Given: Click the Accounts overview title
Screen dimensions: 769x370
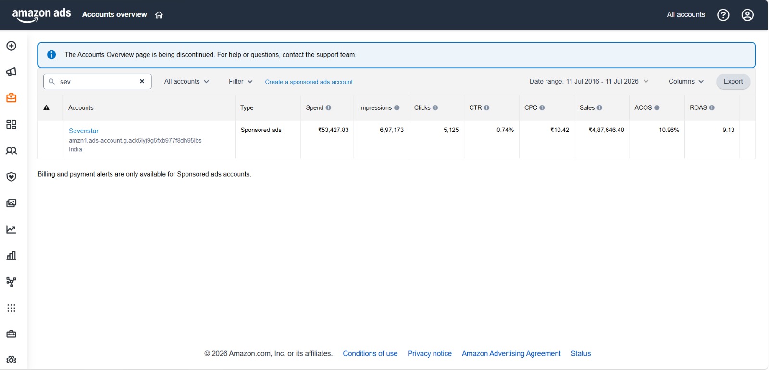Looking at the screenshot, I should tap(114, 15).
